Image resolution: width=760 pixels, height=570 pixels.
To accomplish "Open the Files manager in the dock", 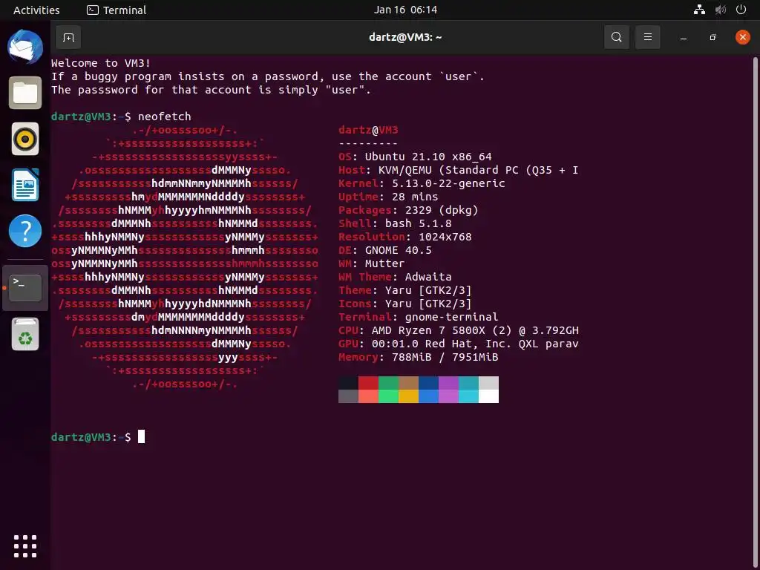I will pyautogui.click(x=25, y=93).
